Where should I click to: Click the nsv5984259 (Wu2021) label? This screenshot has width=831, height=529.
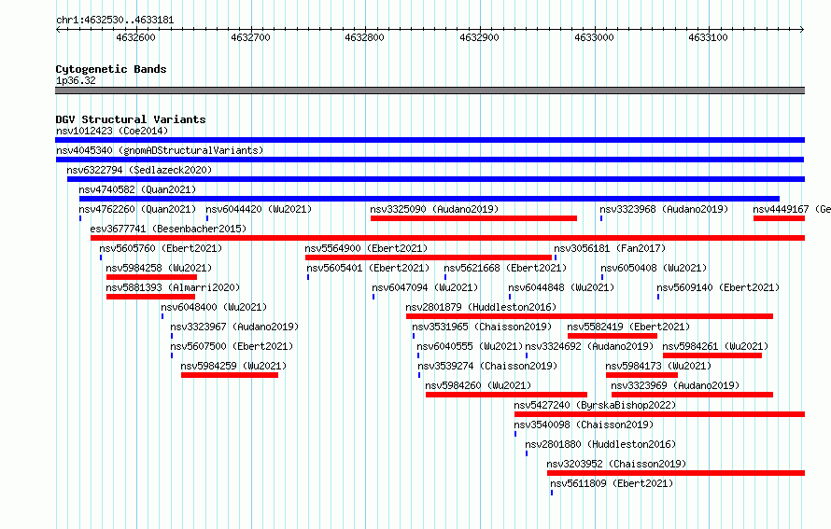point(233,366)
